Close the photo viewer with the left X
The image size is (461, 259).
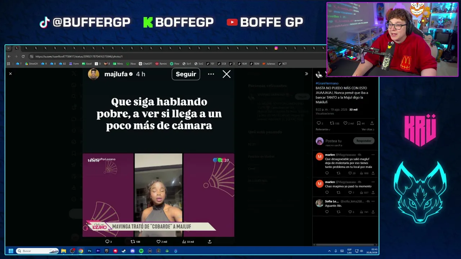point(10,74)
